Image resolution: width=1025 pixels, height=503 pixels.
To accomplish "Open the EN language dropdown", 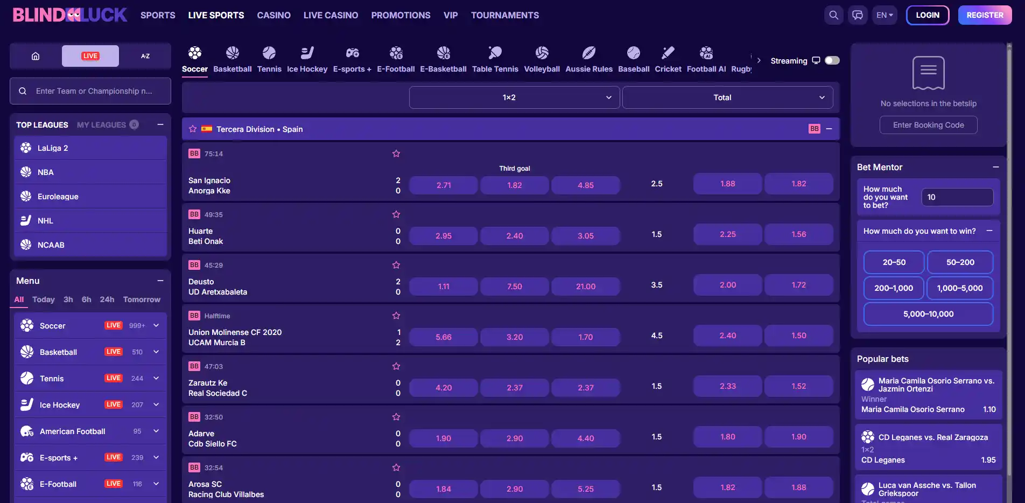I will point(884,15).
